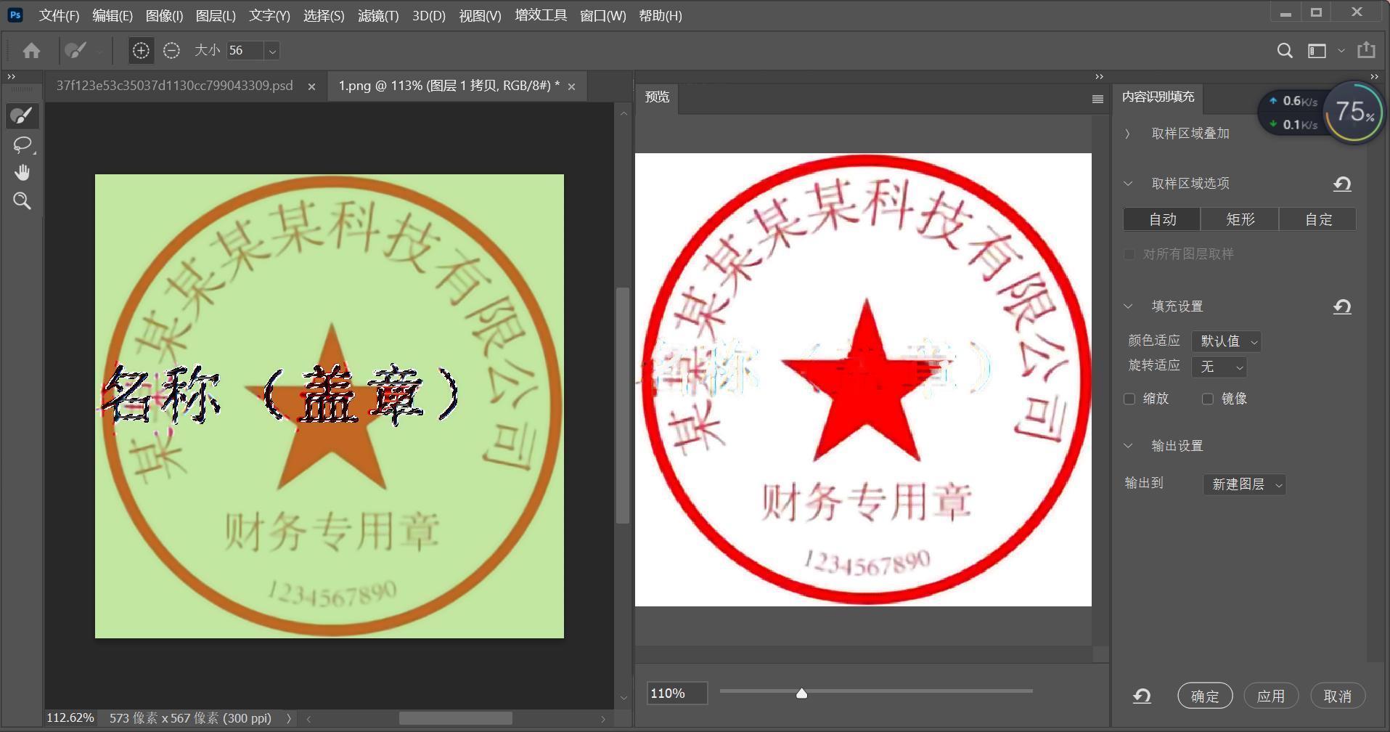The height and width of the screenshot is (732, 1390).
Task: Open the 颜色适应 dropdown
Action: [1225, 341]
